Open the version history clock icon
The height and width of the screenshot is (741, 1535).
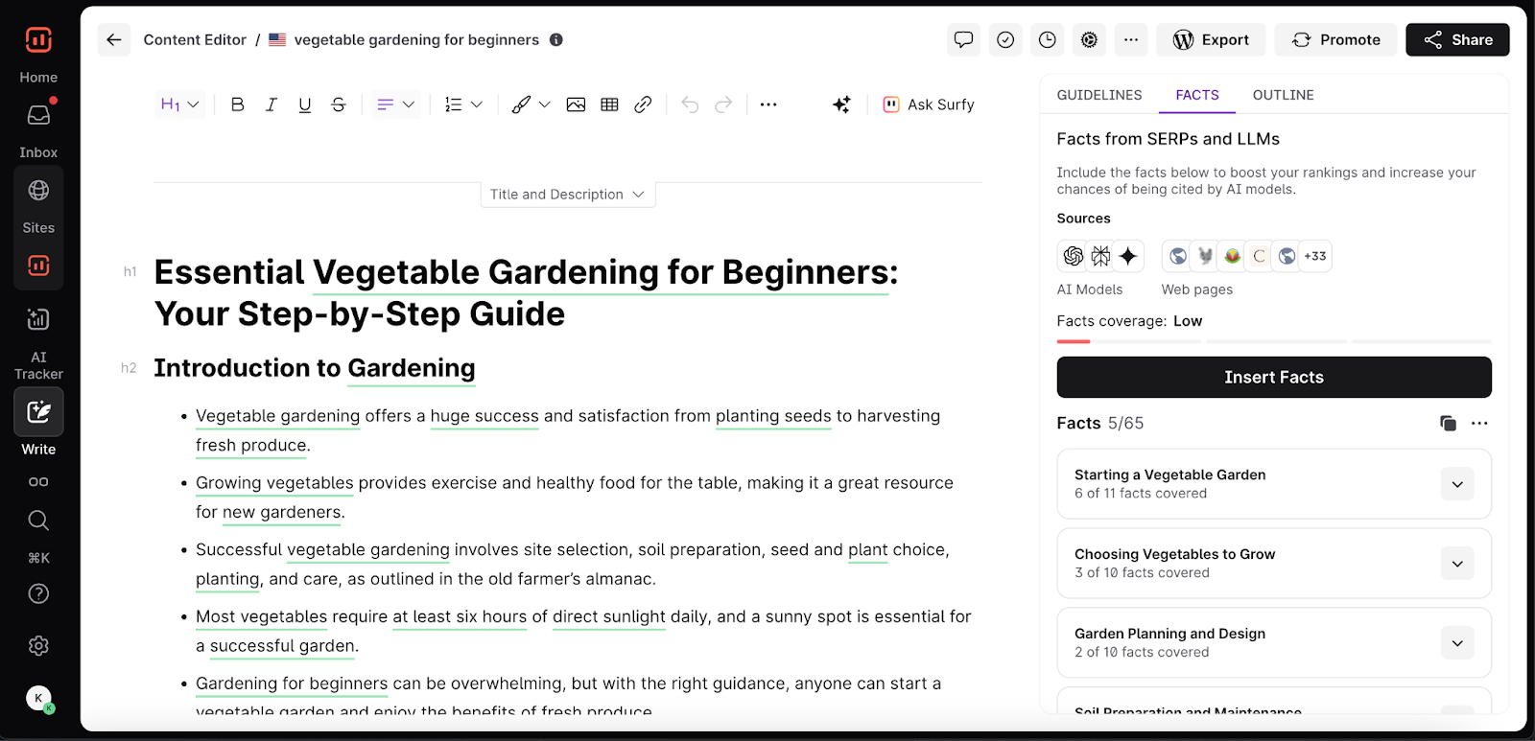click(x=1048, y=39)
